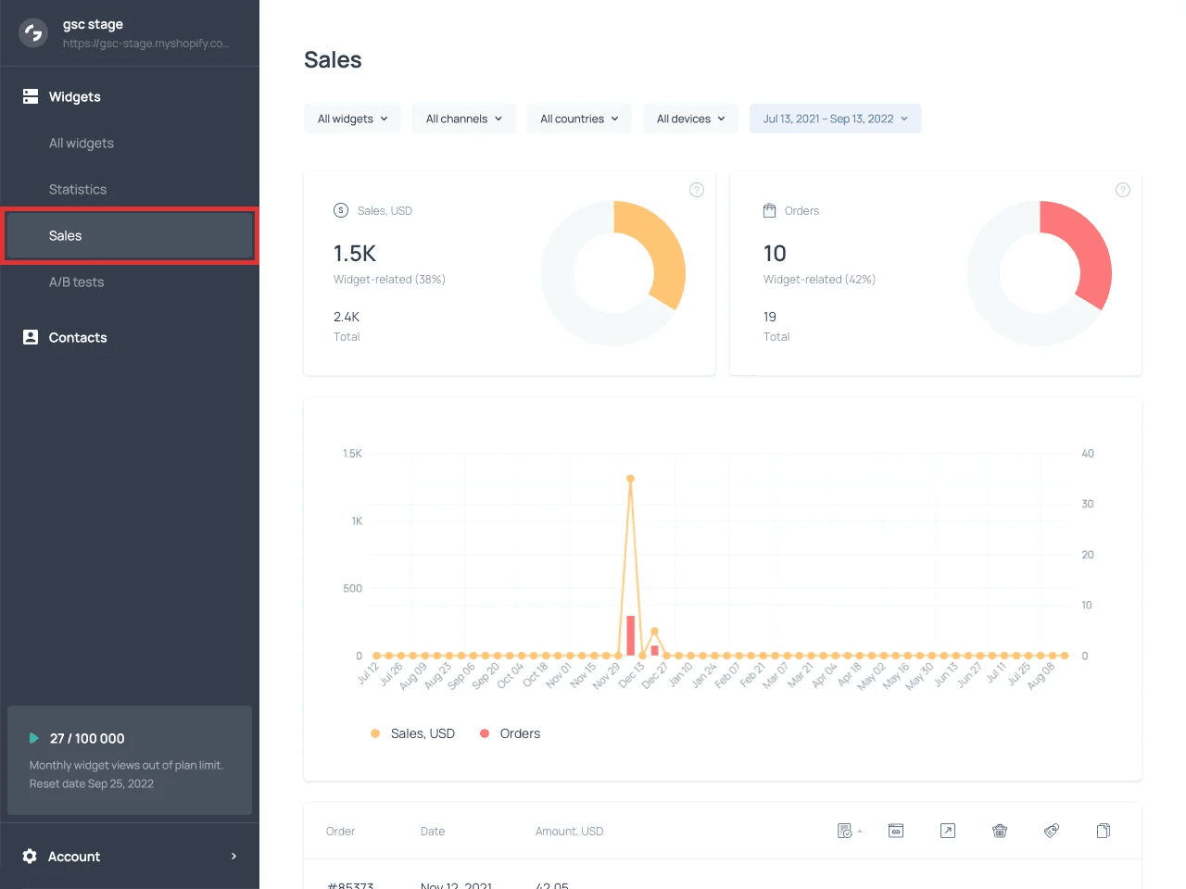
Task: Select the price tag icon above the orders table
Action: point(1052,831)
